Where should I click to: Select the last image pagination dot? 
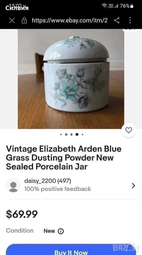pyautogui.click(x=82, y=134)
